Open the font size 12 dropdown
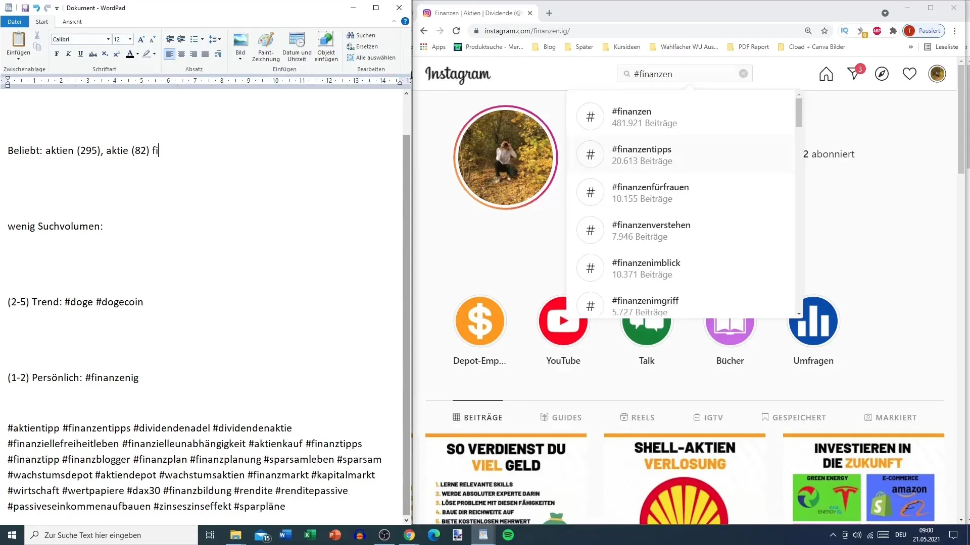970x545 pixels. [x=130, y=39]
